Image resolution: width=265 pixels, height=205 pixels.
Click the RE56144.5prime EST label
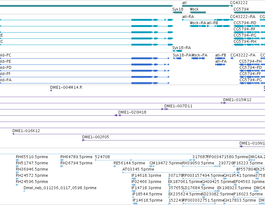tap(129, 163)
